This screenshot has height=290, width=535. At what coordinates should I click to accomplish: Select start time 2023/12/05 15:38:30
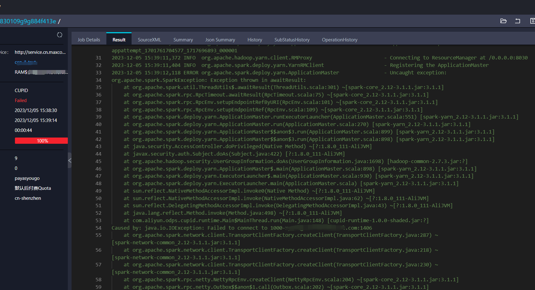tap(36, 110)
